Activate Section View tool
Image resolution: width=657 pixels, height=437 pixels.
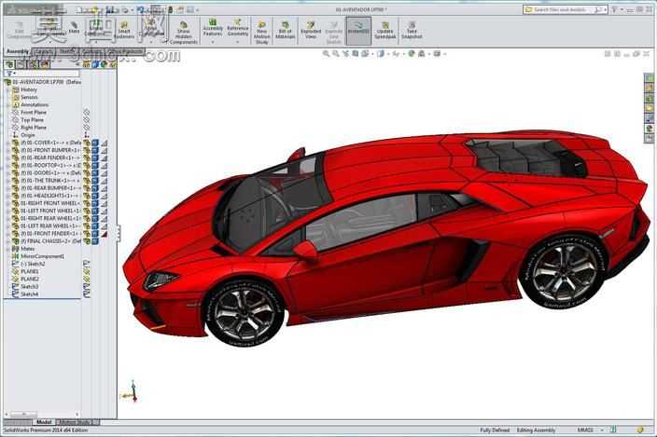356,53
